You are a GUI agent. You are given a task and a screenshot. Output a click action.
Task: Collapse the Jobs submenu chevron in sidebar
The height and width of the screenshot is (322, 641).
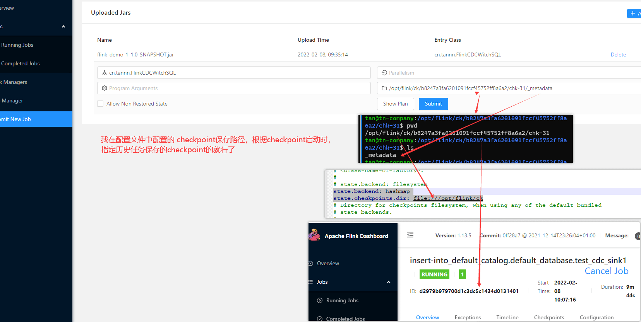[x=63, y=26]
